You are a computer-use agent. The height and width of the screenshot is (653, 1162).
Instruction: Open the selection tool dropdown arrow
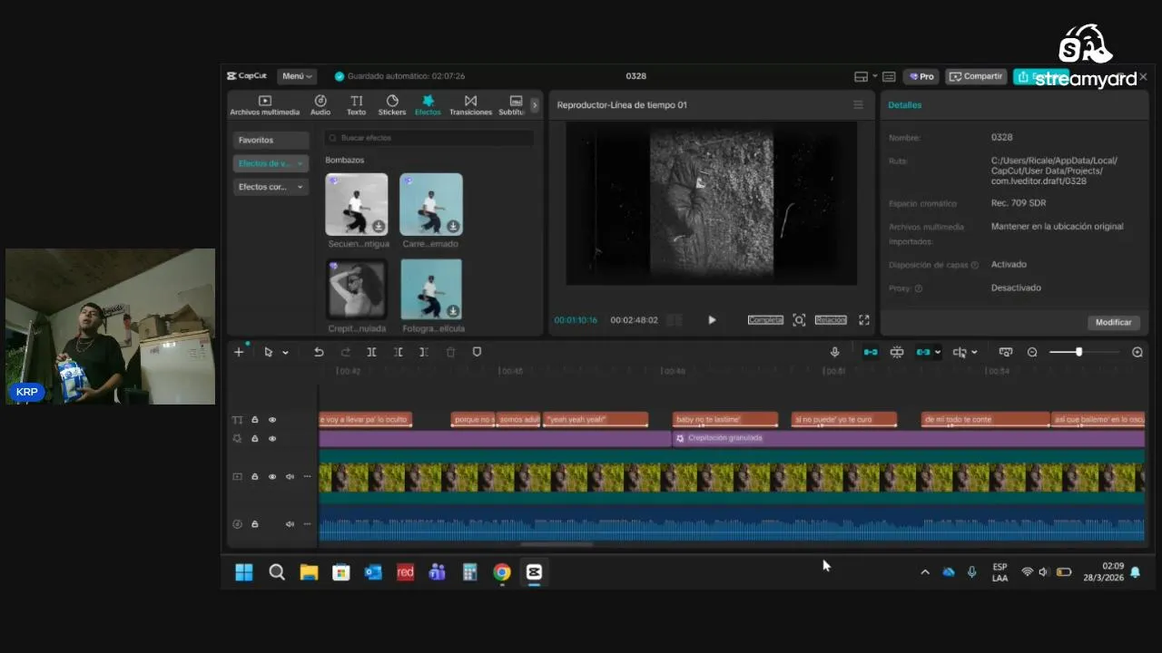[285, 353]
